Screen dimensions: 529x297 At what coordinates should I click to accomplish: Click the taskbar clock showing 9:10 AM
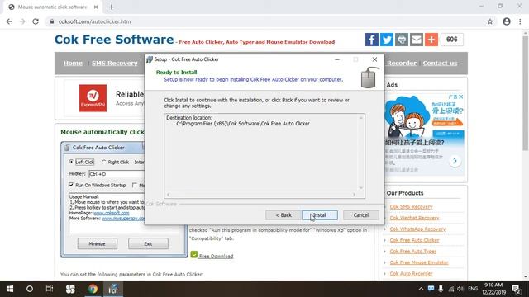pos(493,289)
